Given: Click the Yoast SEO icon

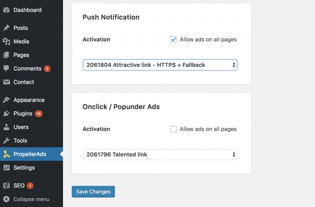Looking at the screenshot, I should click(x=6, y=185).
